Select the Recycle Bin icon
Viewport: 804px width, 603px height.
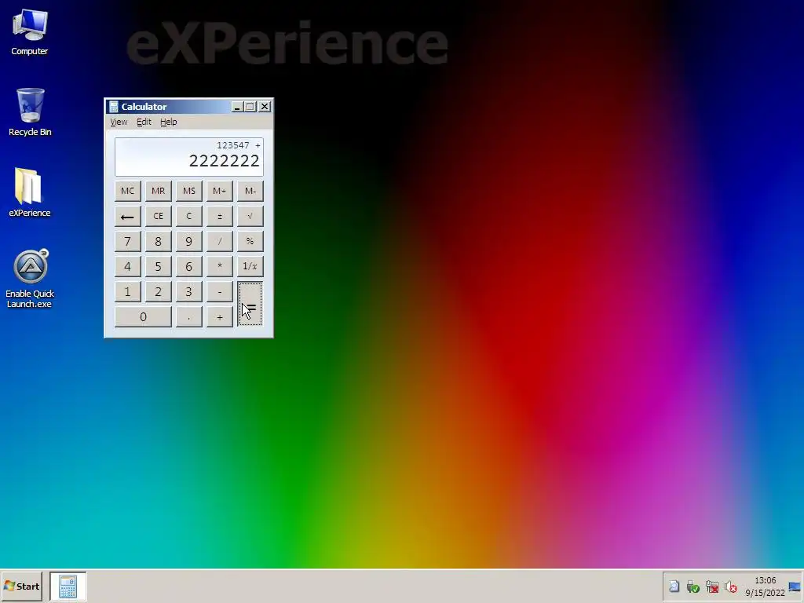tap(30, 111)
